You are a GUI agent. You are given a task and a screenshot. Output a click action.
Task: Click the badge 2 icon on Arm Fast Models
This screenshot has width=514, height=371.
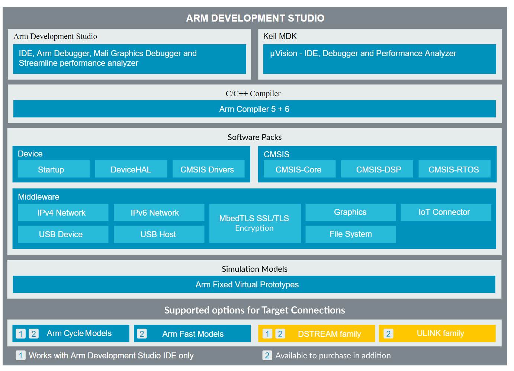(x=142, y=334)
